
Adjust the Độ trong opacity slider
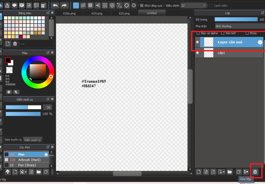236,19
